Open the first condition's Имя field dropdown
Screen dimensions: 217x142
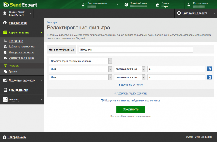pyautogui.click(x=80, y=69)
